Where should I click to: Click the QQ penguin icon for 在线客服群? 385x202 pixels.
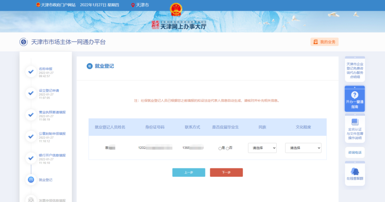point(355,171)
